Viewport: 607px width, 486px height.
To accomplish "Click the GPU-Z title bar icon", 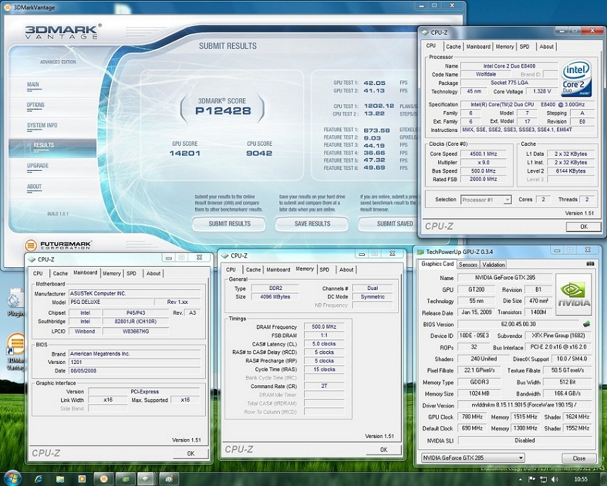I will pyautogui.click(x=420, y=252).
